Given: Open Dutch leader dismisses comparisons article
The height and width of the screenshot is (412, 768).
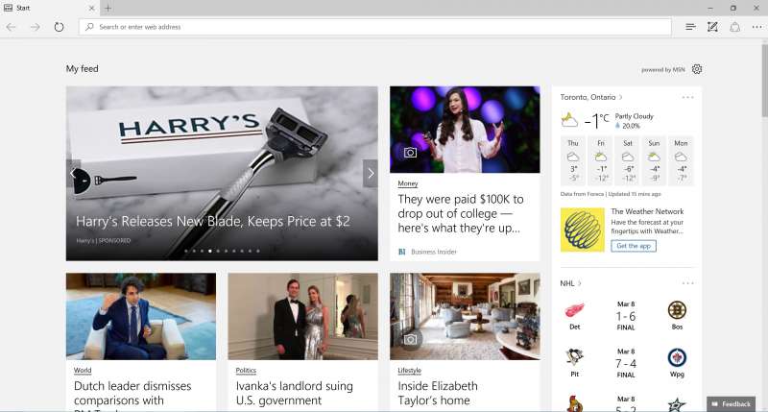Looking at the screenshot, I should 132,394.
